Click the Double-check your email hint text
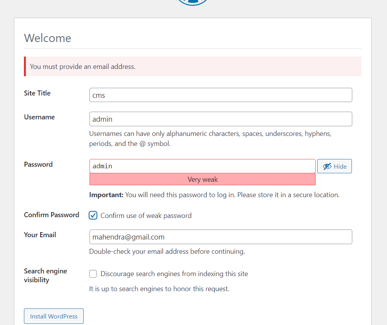The height and width of the screenshot is (325, 387). (167, 251)
